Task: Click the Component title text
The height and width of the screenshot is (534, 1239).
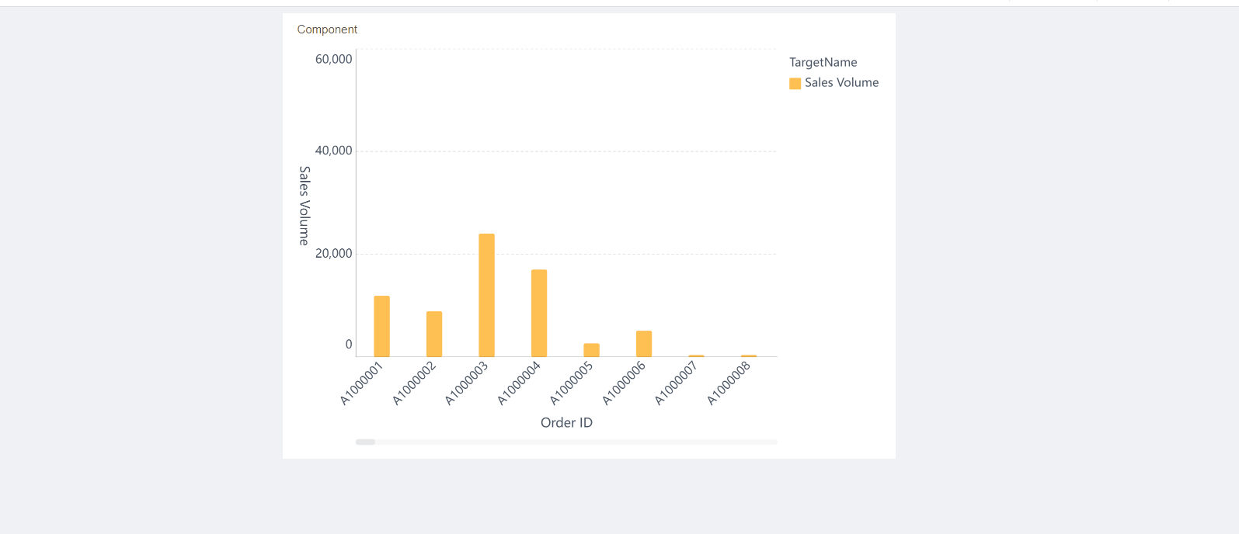Action: tap(327, 29)
